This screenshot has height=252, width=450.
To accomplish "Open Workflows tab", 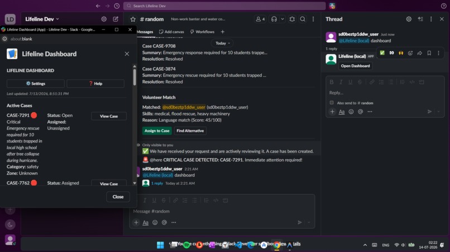I will [x=202, y=32].
